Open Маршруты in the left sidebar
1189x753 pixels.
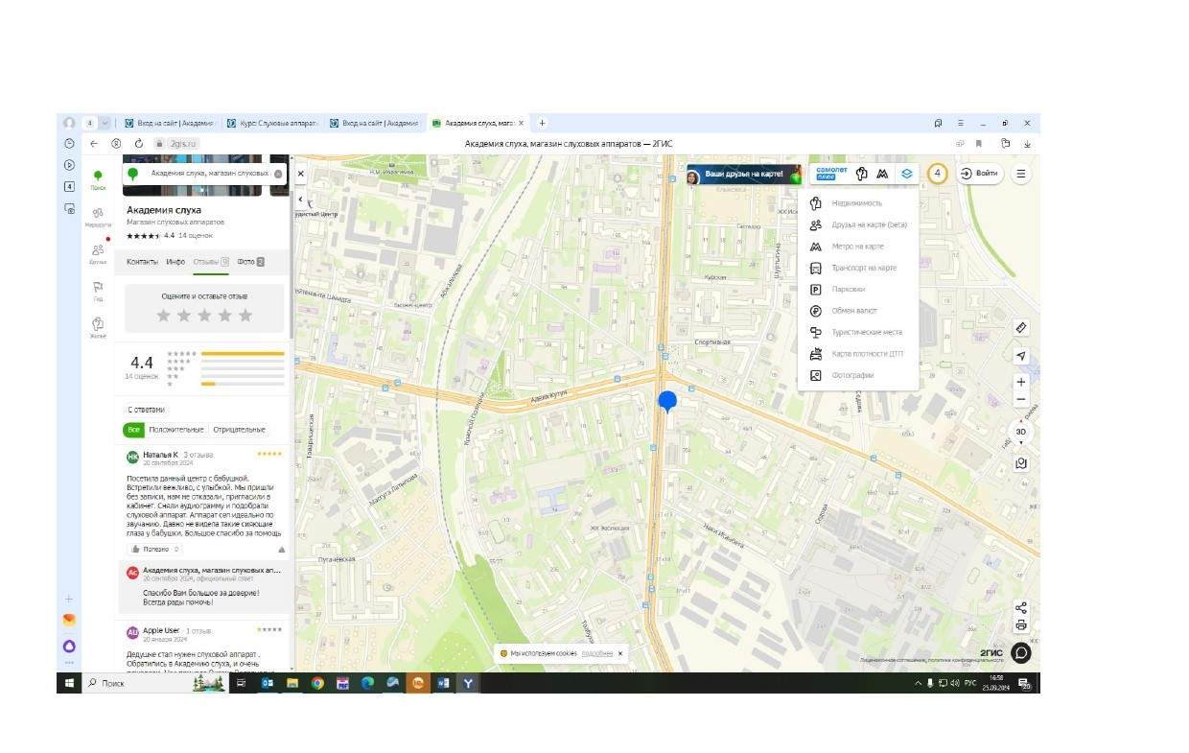[x=97, y=217]
